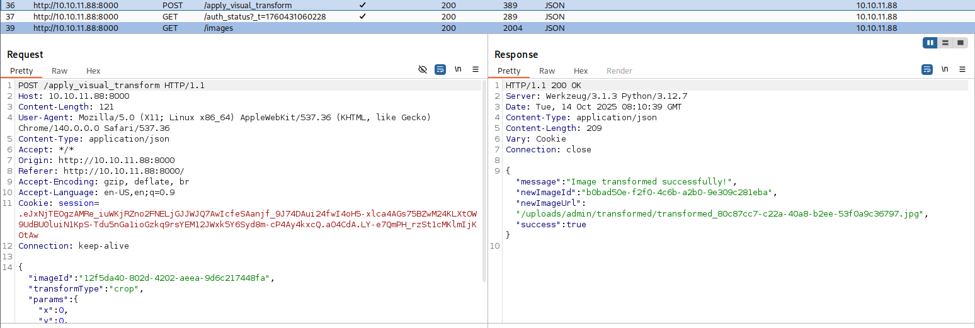Viewport: 975px width, 328px height.
Task: Click the hide-details eye icon in Request
Action: [423, 69]
